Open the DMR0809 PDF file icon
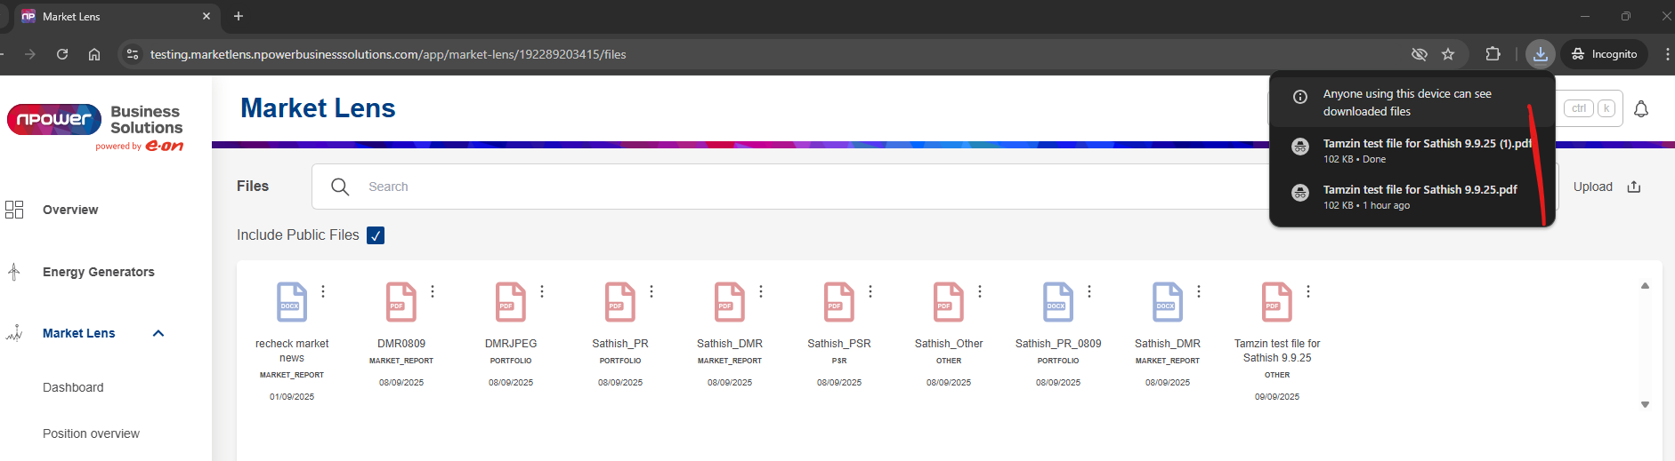The image size is (1675, 461). [401, 302]
